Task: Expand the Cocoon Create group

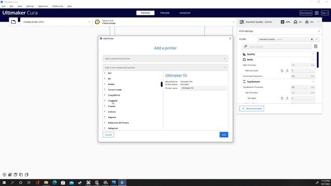Action: coord(104,89)
